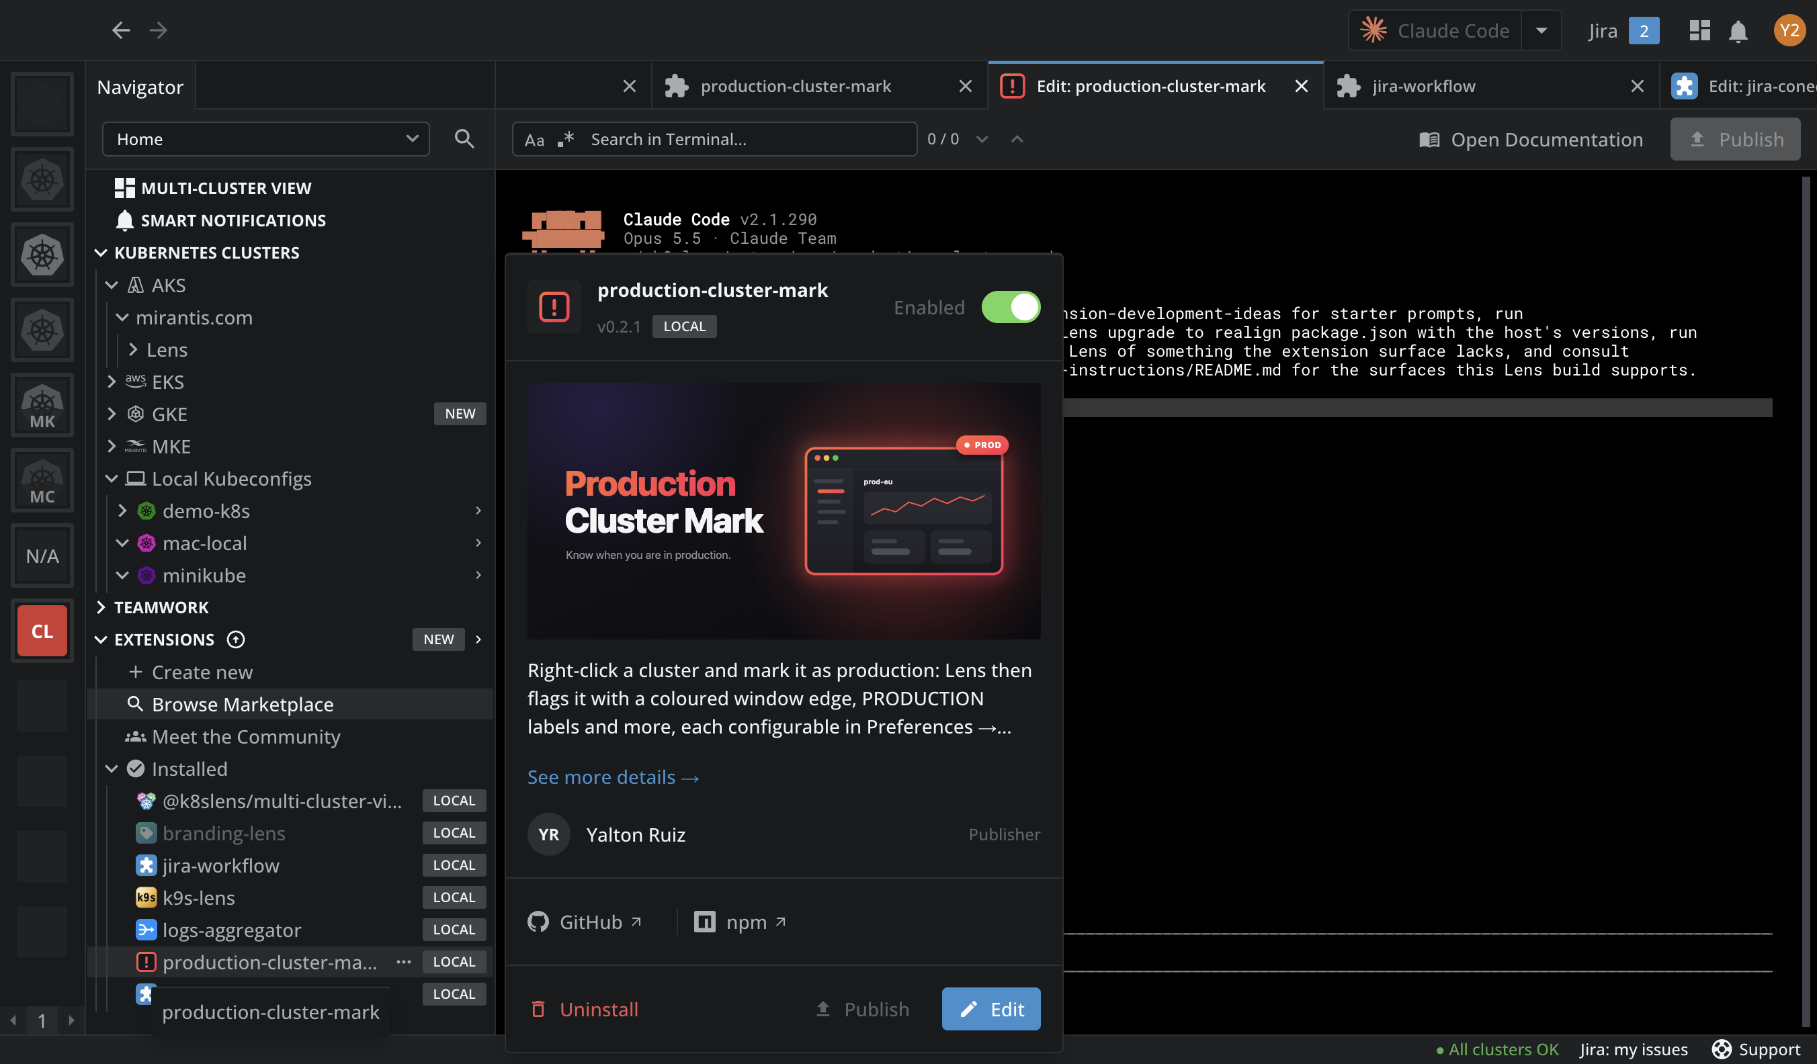
Task: Go to previous search match arrow
Action: click(1017, 139)
